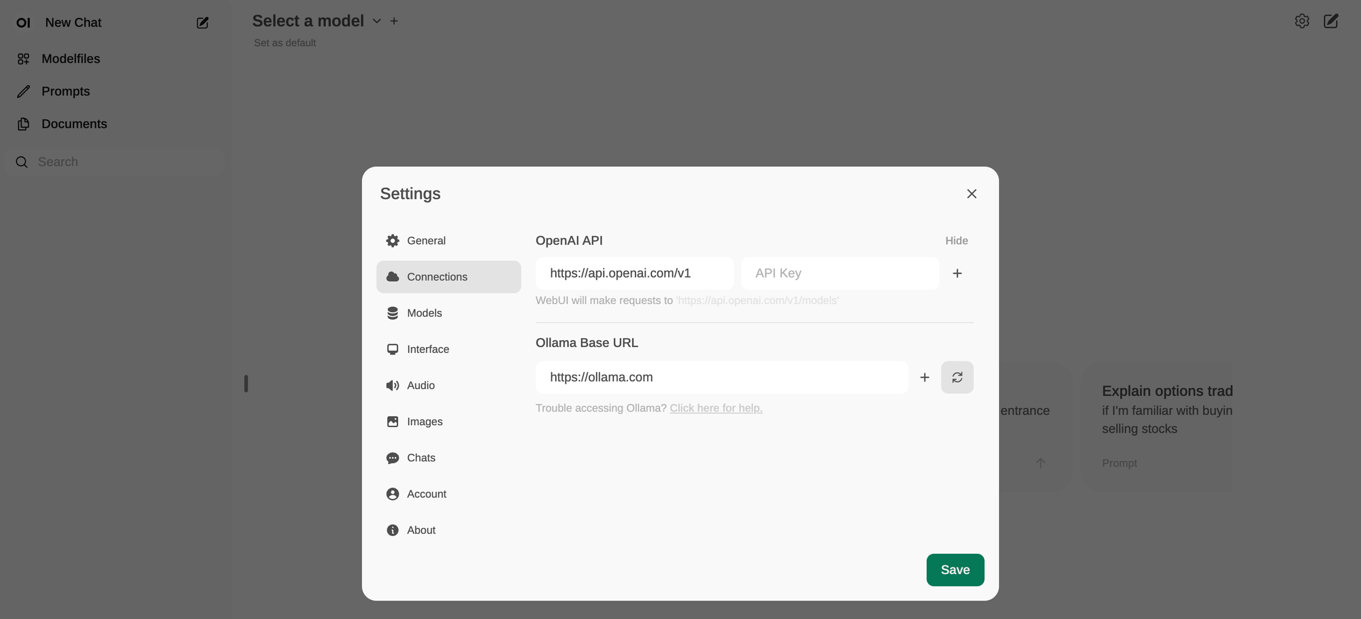Add another OpenAI API connection with plus
Screen dimensions: 1361x619
point(957,273)
